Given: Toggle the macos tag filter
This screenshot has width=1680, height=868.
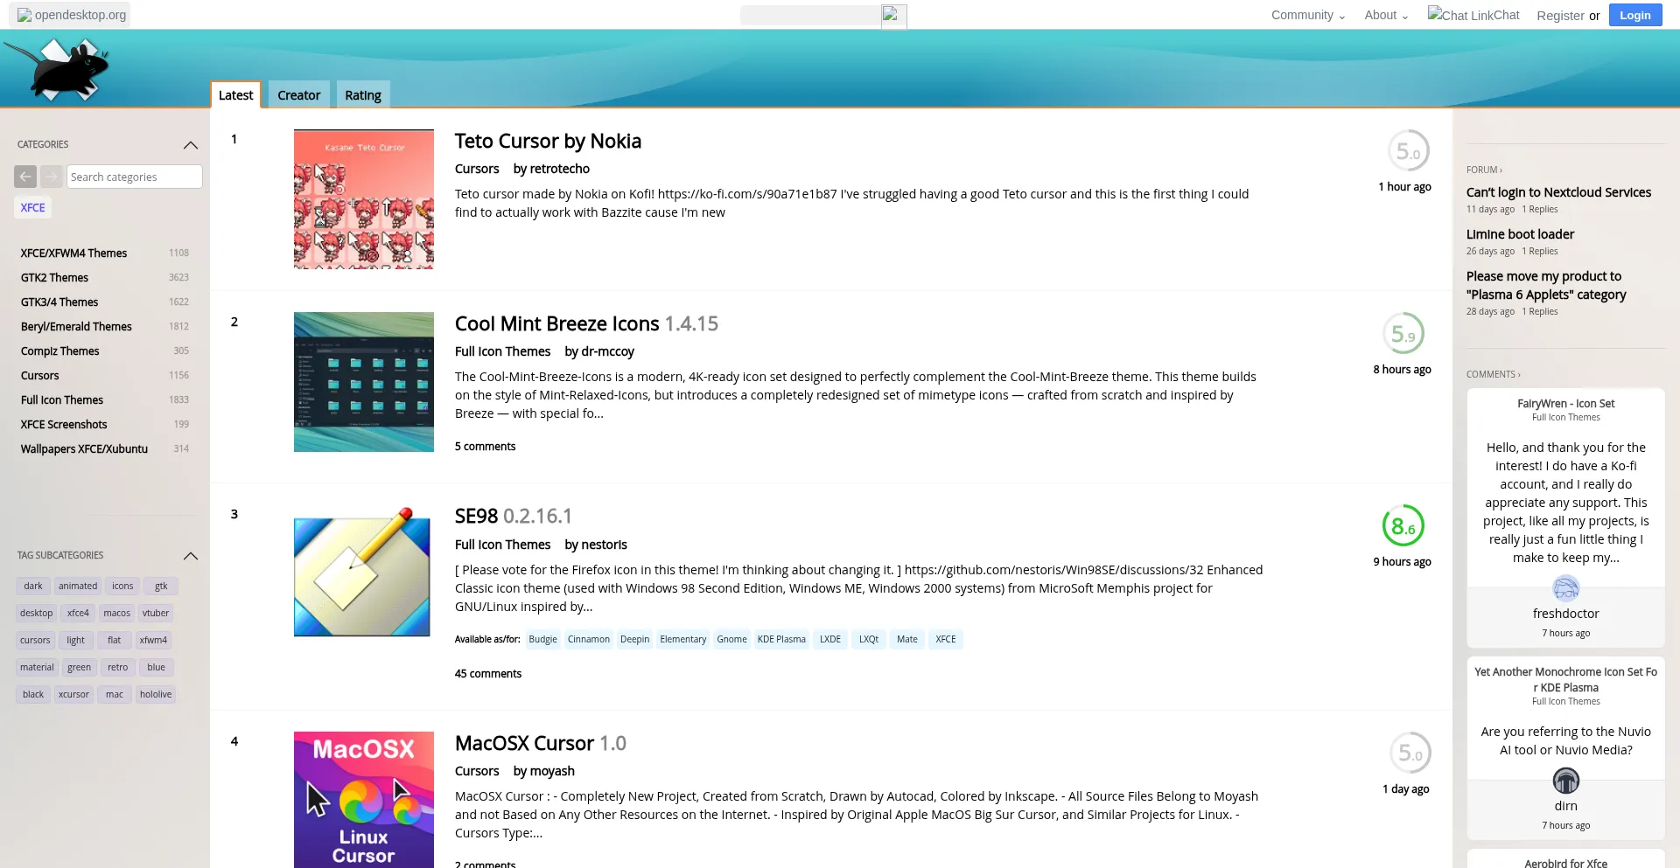Looking at the screenshot, I should [116, 613].
